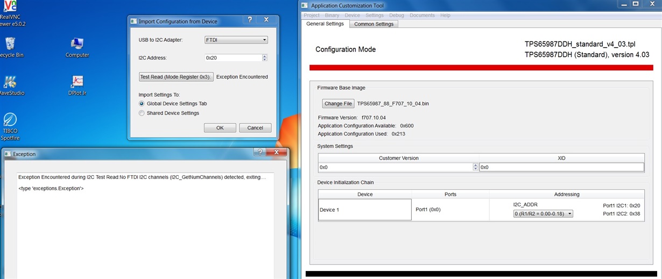Open the Settings menu
Screen dimensions: 662x279
[375, 15]
